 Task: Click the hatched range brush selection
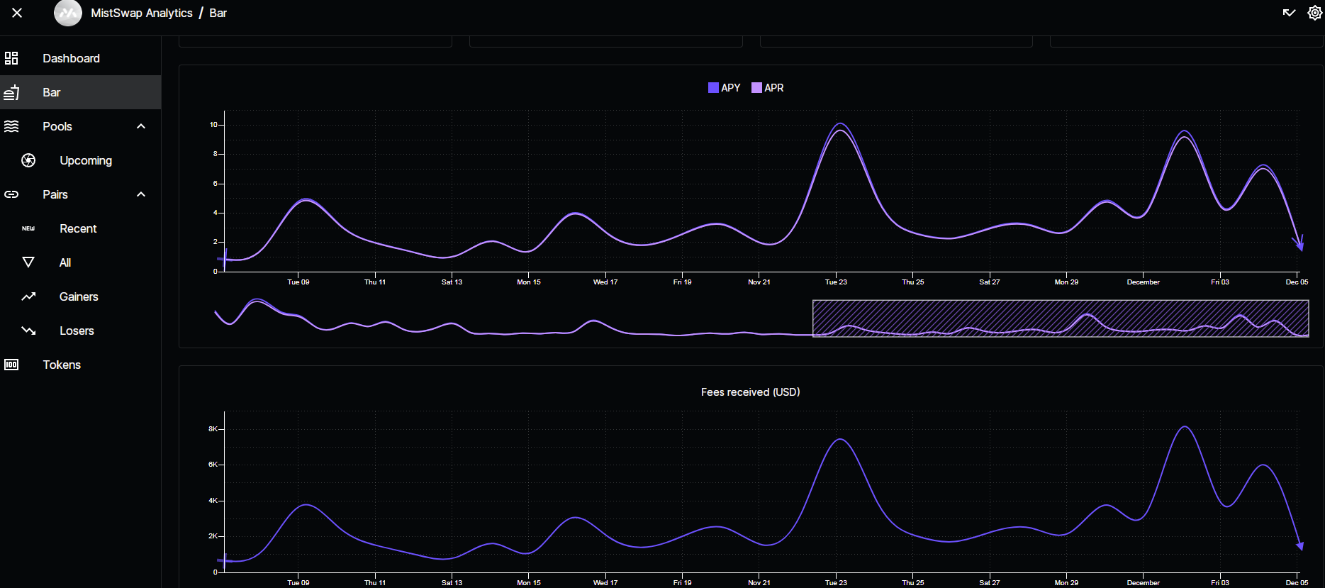pos(1061,318)
